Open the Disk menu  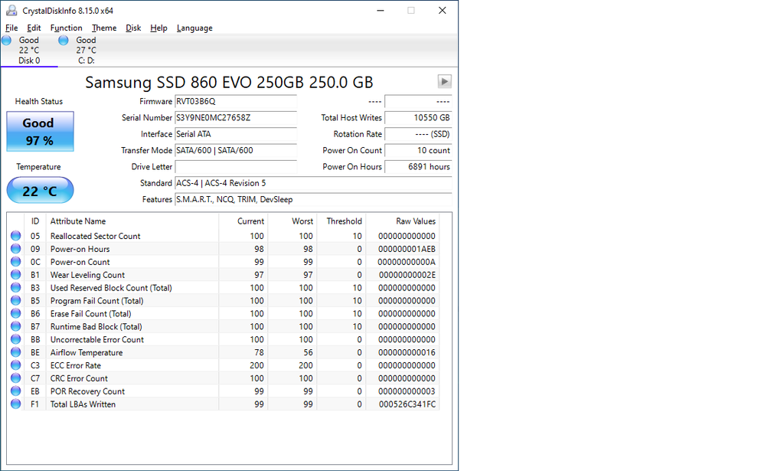pyautogui.click(x=133, y=28)
